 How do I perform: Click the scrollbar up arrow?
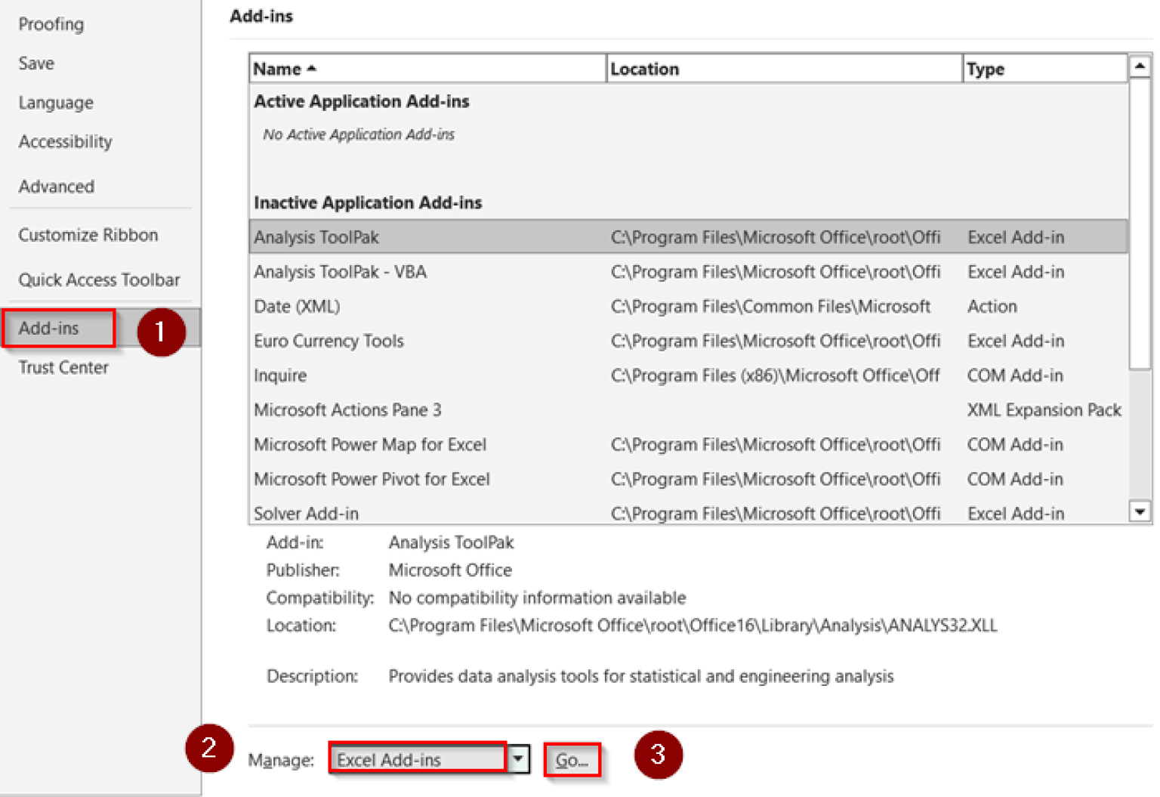point(1140,66)
